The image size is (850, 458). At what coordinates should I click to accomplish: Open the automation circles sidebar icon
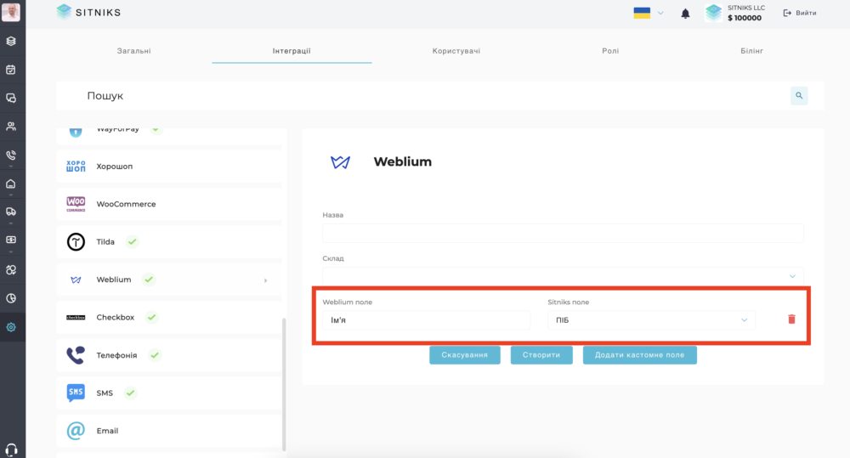coord(11,269)
